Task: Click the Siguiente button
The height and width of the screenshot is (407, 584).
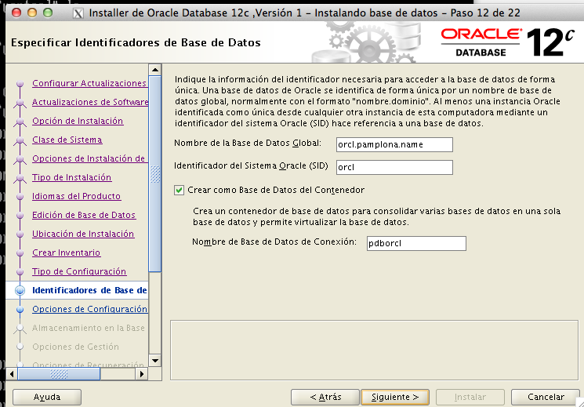Action: pyautogui.click(x=395, y=397)
